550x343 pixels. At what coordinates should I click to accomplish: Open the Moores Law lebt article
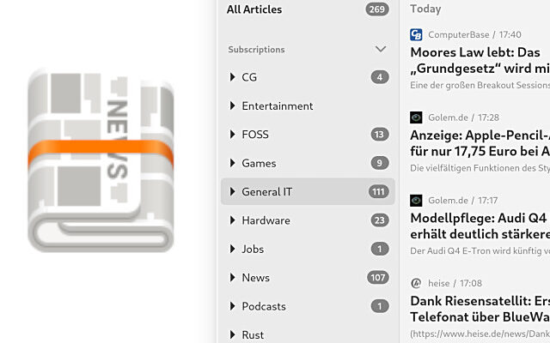(479, 60)
